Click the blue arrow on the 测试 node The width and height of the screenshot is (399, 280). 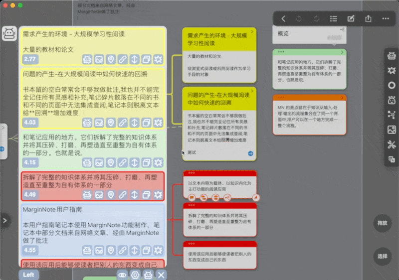pyautogui.click(x=251, y=153)
